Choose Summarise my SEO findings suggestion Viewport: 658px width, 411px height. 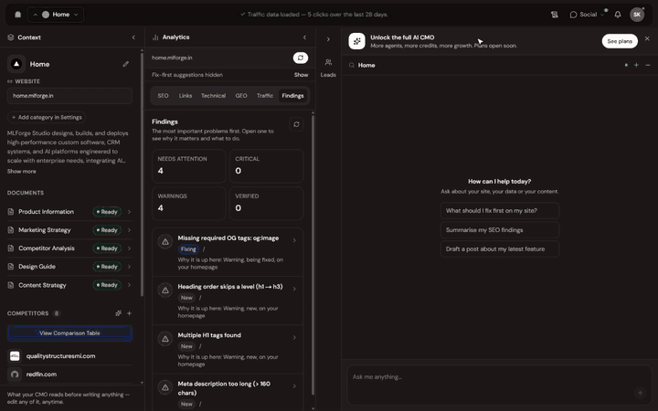coord(499,230)
